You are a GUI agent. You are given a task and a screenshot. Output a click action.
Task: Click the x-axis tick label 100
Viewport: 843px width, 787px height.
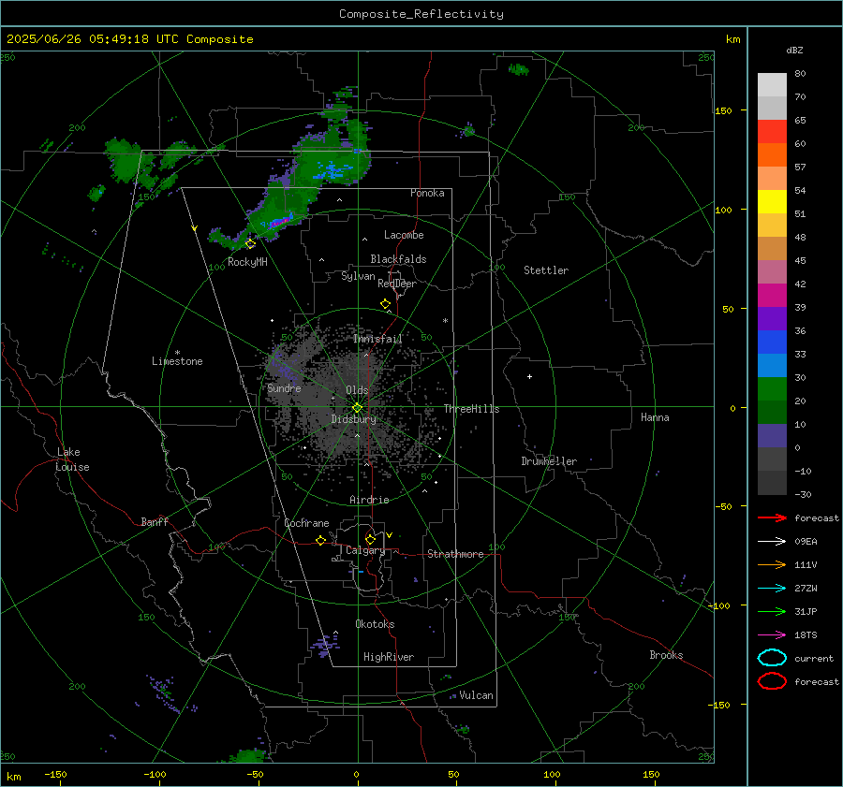coord(552,774)
